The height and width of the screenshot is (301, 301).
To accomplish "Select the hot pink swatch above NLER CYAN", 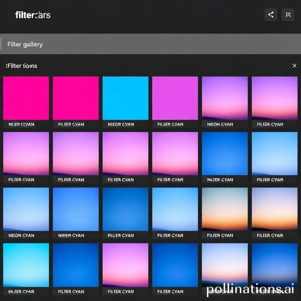I will click(26, 98).
